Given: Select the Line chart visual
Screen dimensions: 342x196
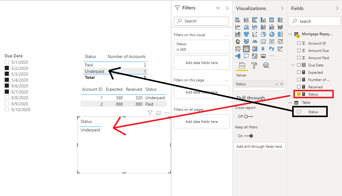Looking at the screenshot, I should tap(238, 27).
